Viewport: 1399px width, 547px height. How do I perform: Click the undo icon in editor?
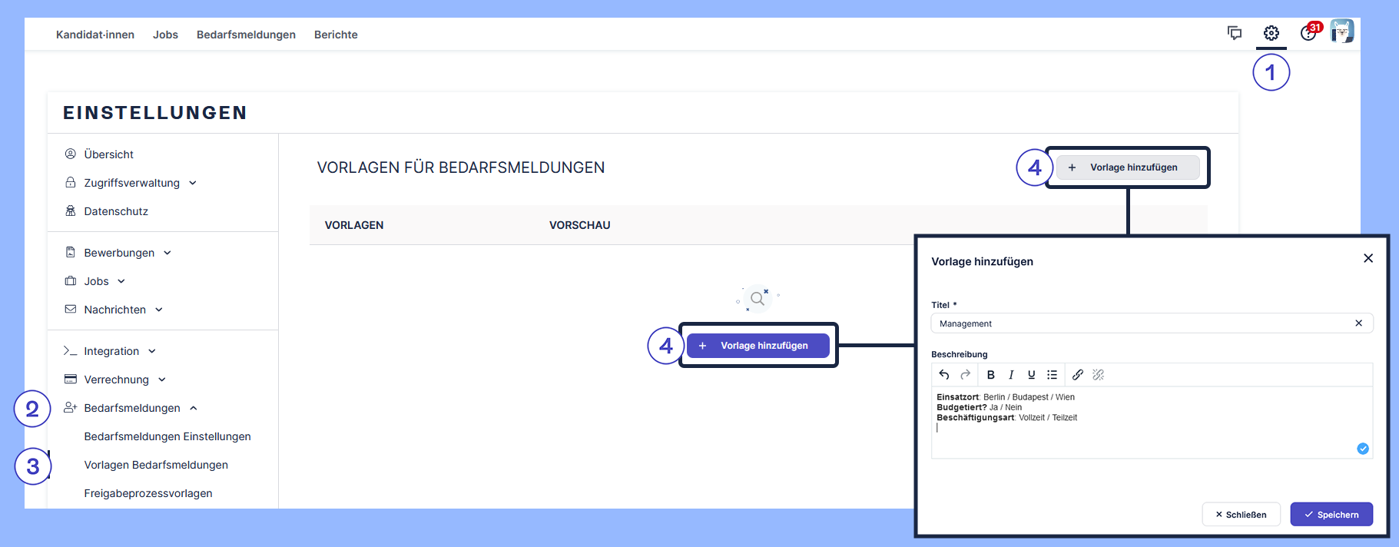click(944, 375)
